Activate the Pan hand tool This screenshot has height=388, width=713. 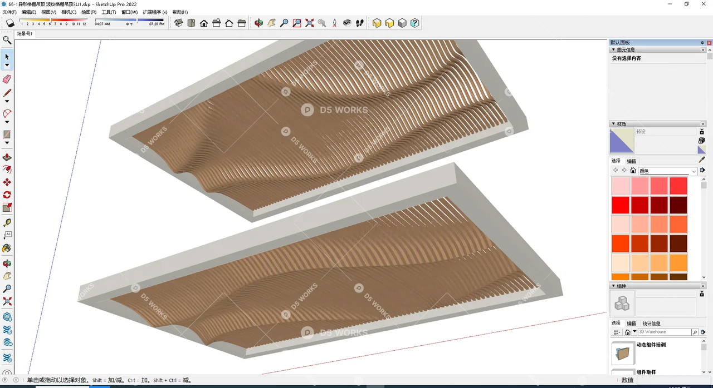(x=271, y=23)
